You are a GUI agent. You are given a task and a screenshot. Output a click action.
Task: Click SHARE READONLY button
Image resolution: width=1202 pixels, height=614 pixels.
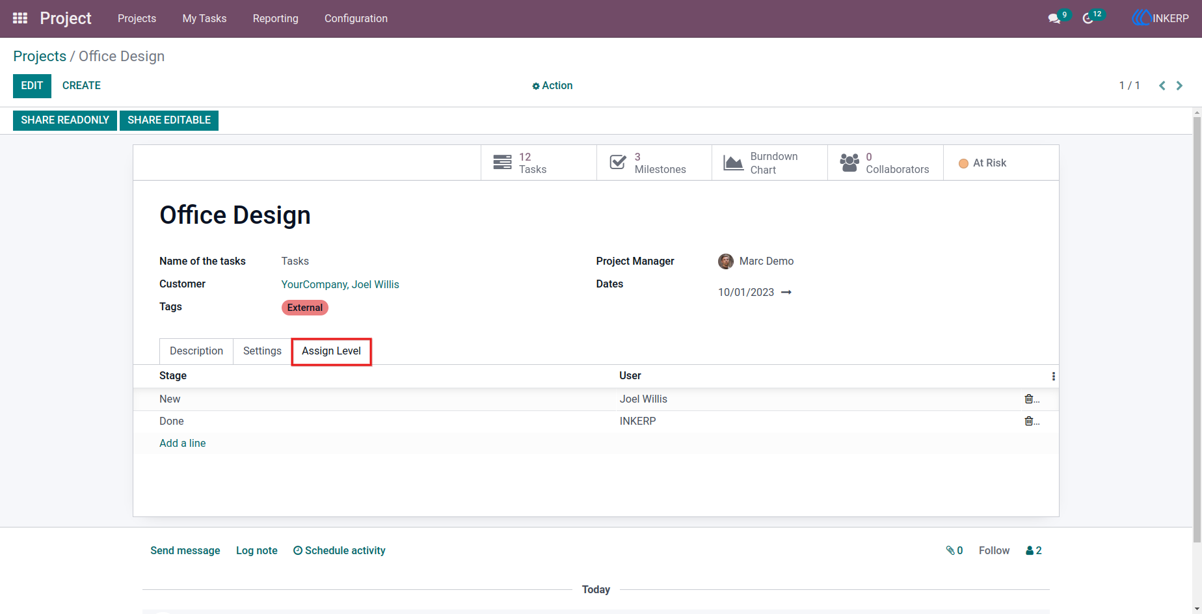pyautogui.click(x=65, y=120)
